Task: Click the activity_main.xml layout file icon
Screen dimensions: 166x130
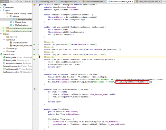Action: [x=11, y=43]
